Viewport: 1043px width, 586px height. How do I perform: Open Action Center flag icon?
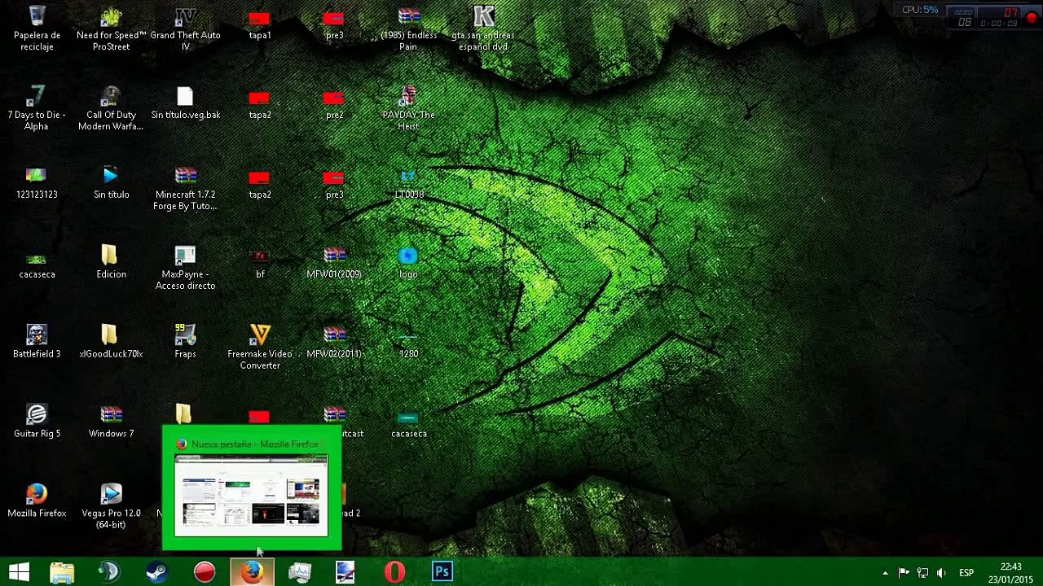(904, 573)
